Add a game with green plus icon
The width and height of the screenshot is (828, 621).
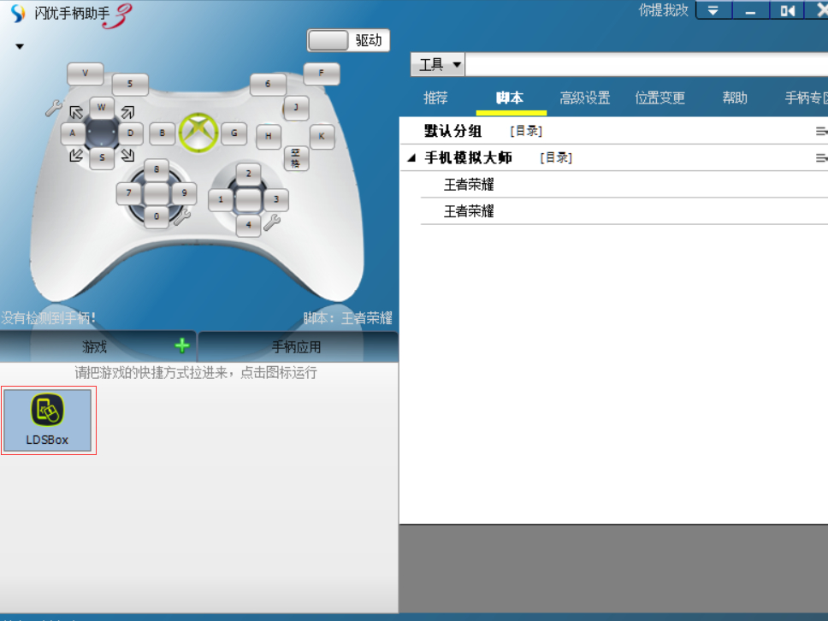[x=182, y=346]
